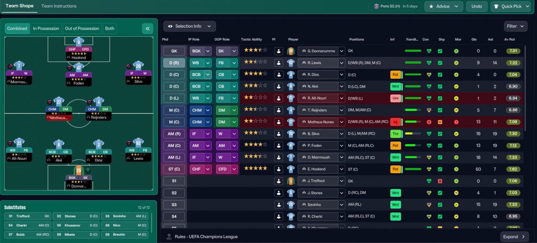Click Lewis's number 82 shirt on pitch

138,143
